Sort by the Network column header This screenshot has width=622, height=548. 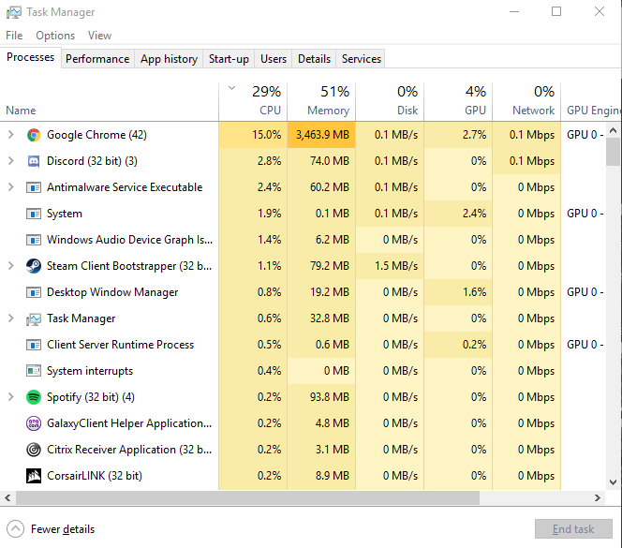click(526, 101)
